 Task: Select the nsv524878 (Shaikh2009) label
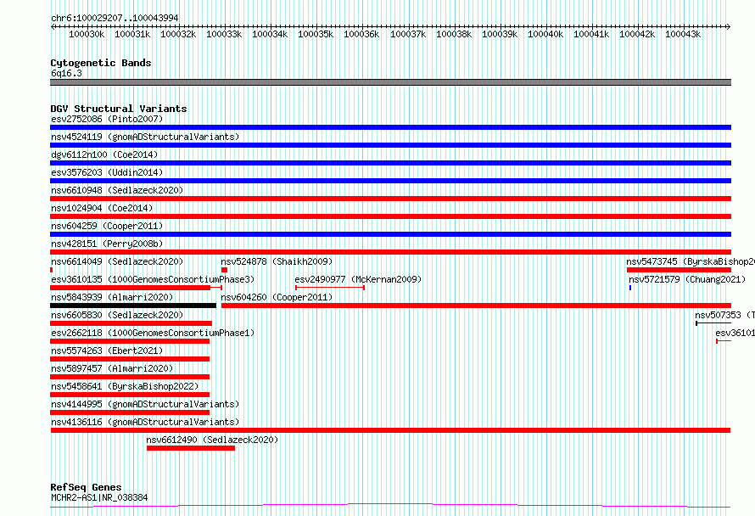coord(277,261)
